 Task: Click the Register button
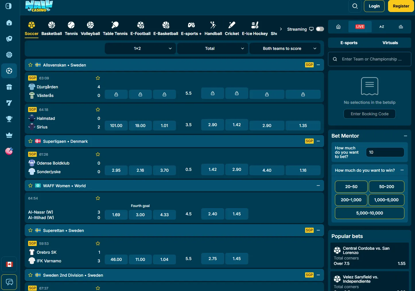(x=401, y=6)
